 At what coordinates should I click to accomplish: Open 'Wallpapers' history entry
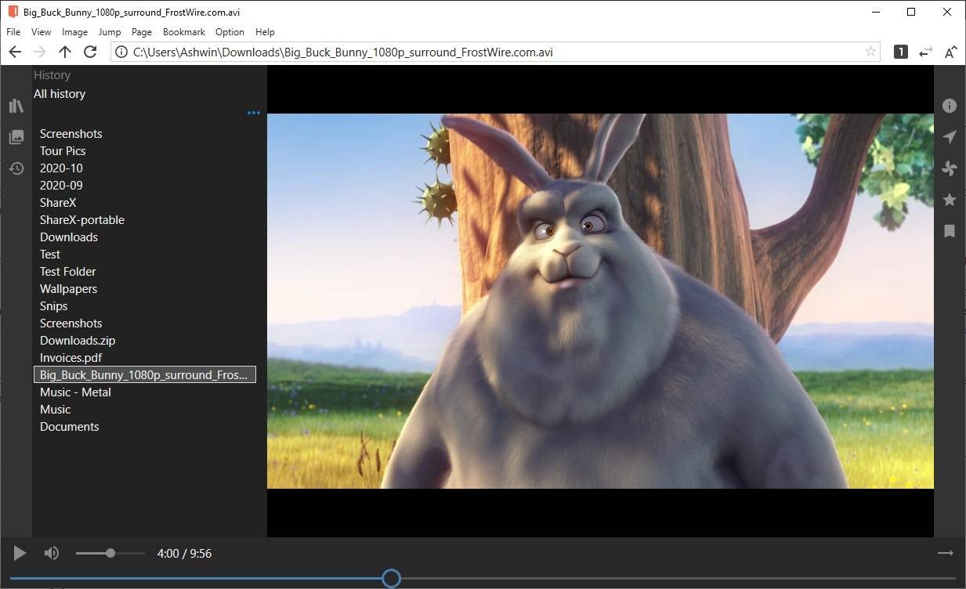coord(69,289)
